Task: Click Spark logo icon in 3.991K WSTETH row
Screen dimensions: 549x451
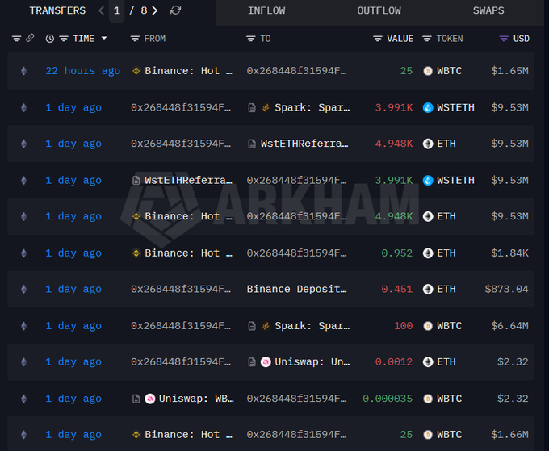Action: point(266,108)
